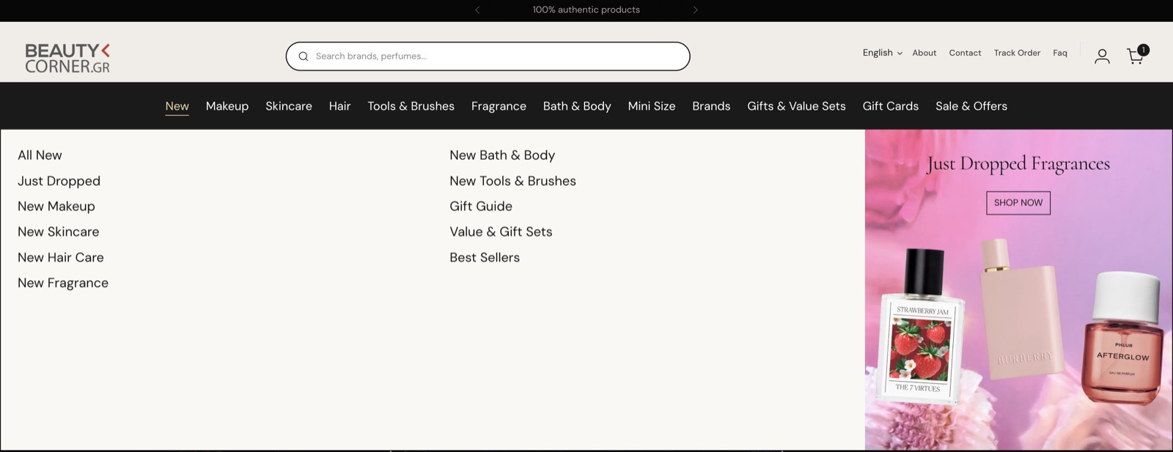Open the Gifts & Value Sets menu
Image resolution: width=1173 pixels, height=452 pixels.
tap(796, 106)
